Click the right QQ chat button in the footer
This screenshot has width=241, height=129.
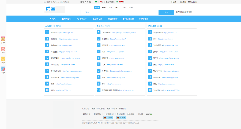pyautogui.click(x=121, y=118)
